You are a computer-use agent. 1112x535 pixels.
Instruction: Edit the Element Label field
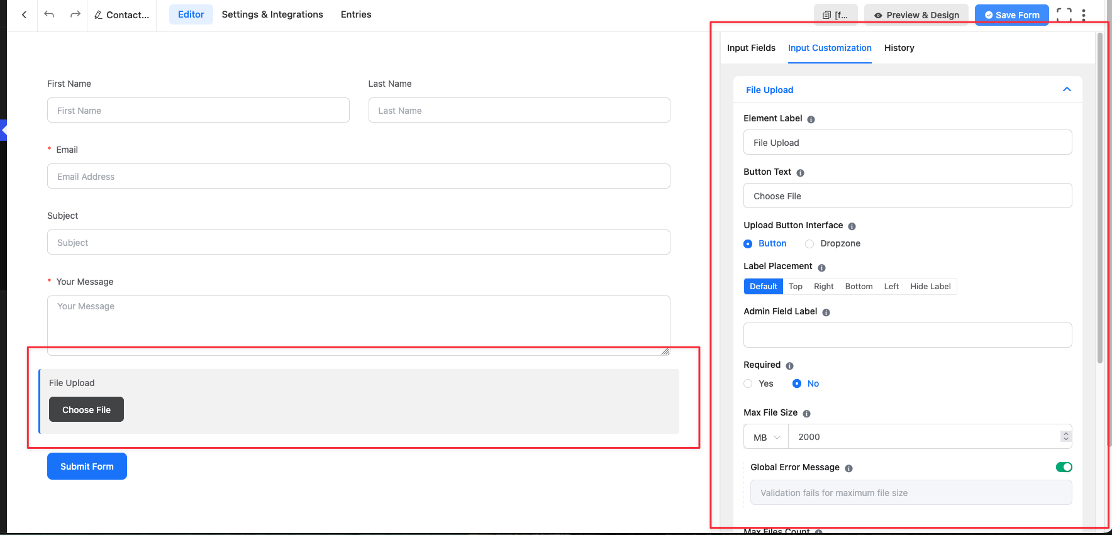pyautogui.click(x=908, y=142)
